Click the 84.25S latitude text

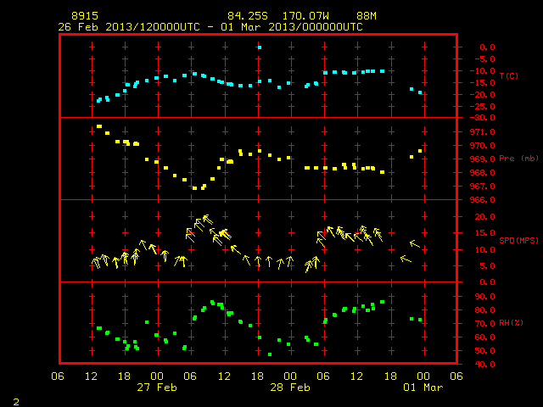click(248, 16)
